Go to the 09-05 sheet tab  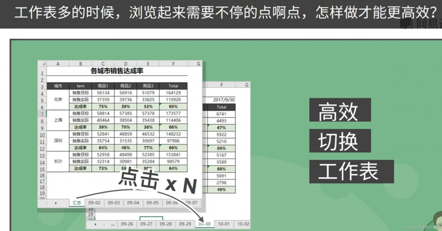tap(153, 203)
